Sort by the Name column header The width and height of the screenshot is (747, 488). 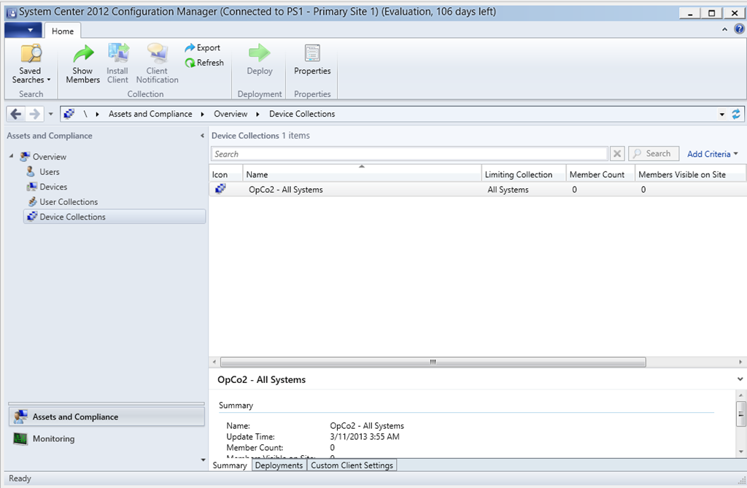(x=362, y=174)
